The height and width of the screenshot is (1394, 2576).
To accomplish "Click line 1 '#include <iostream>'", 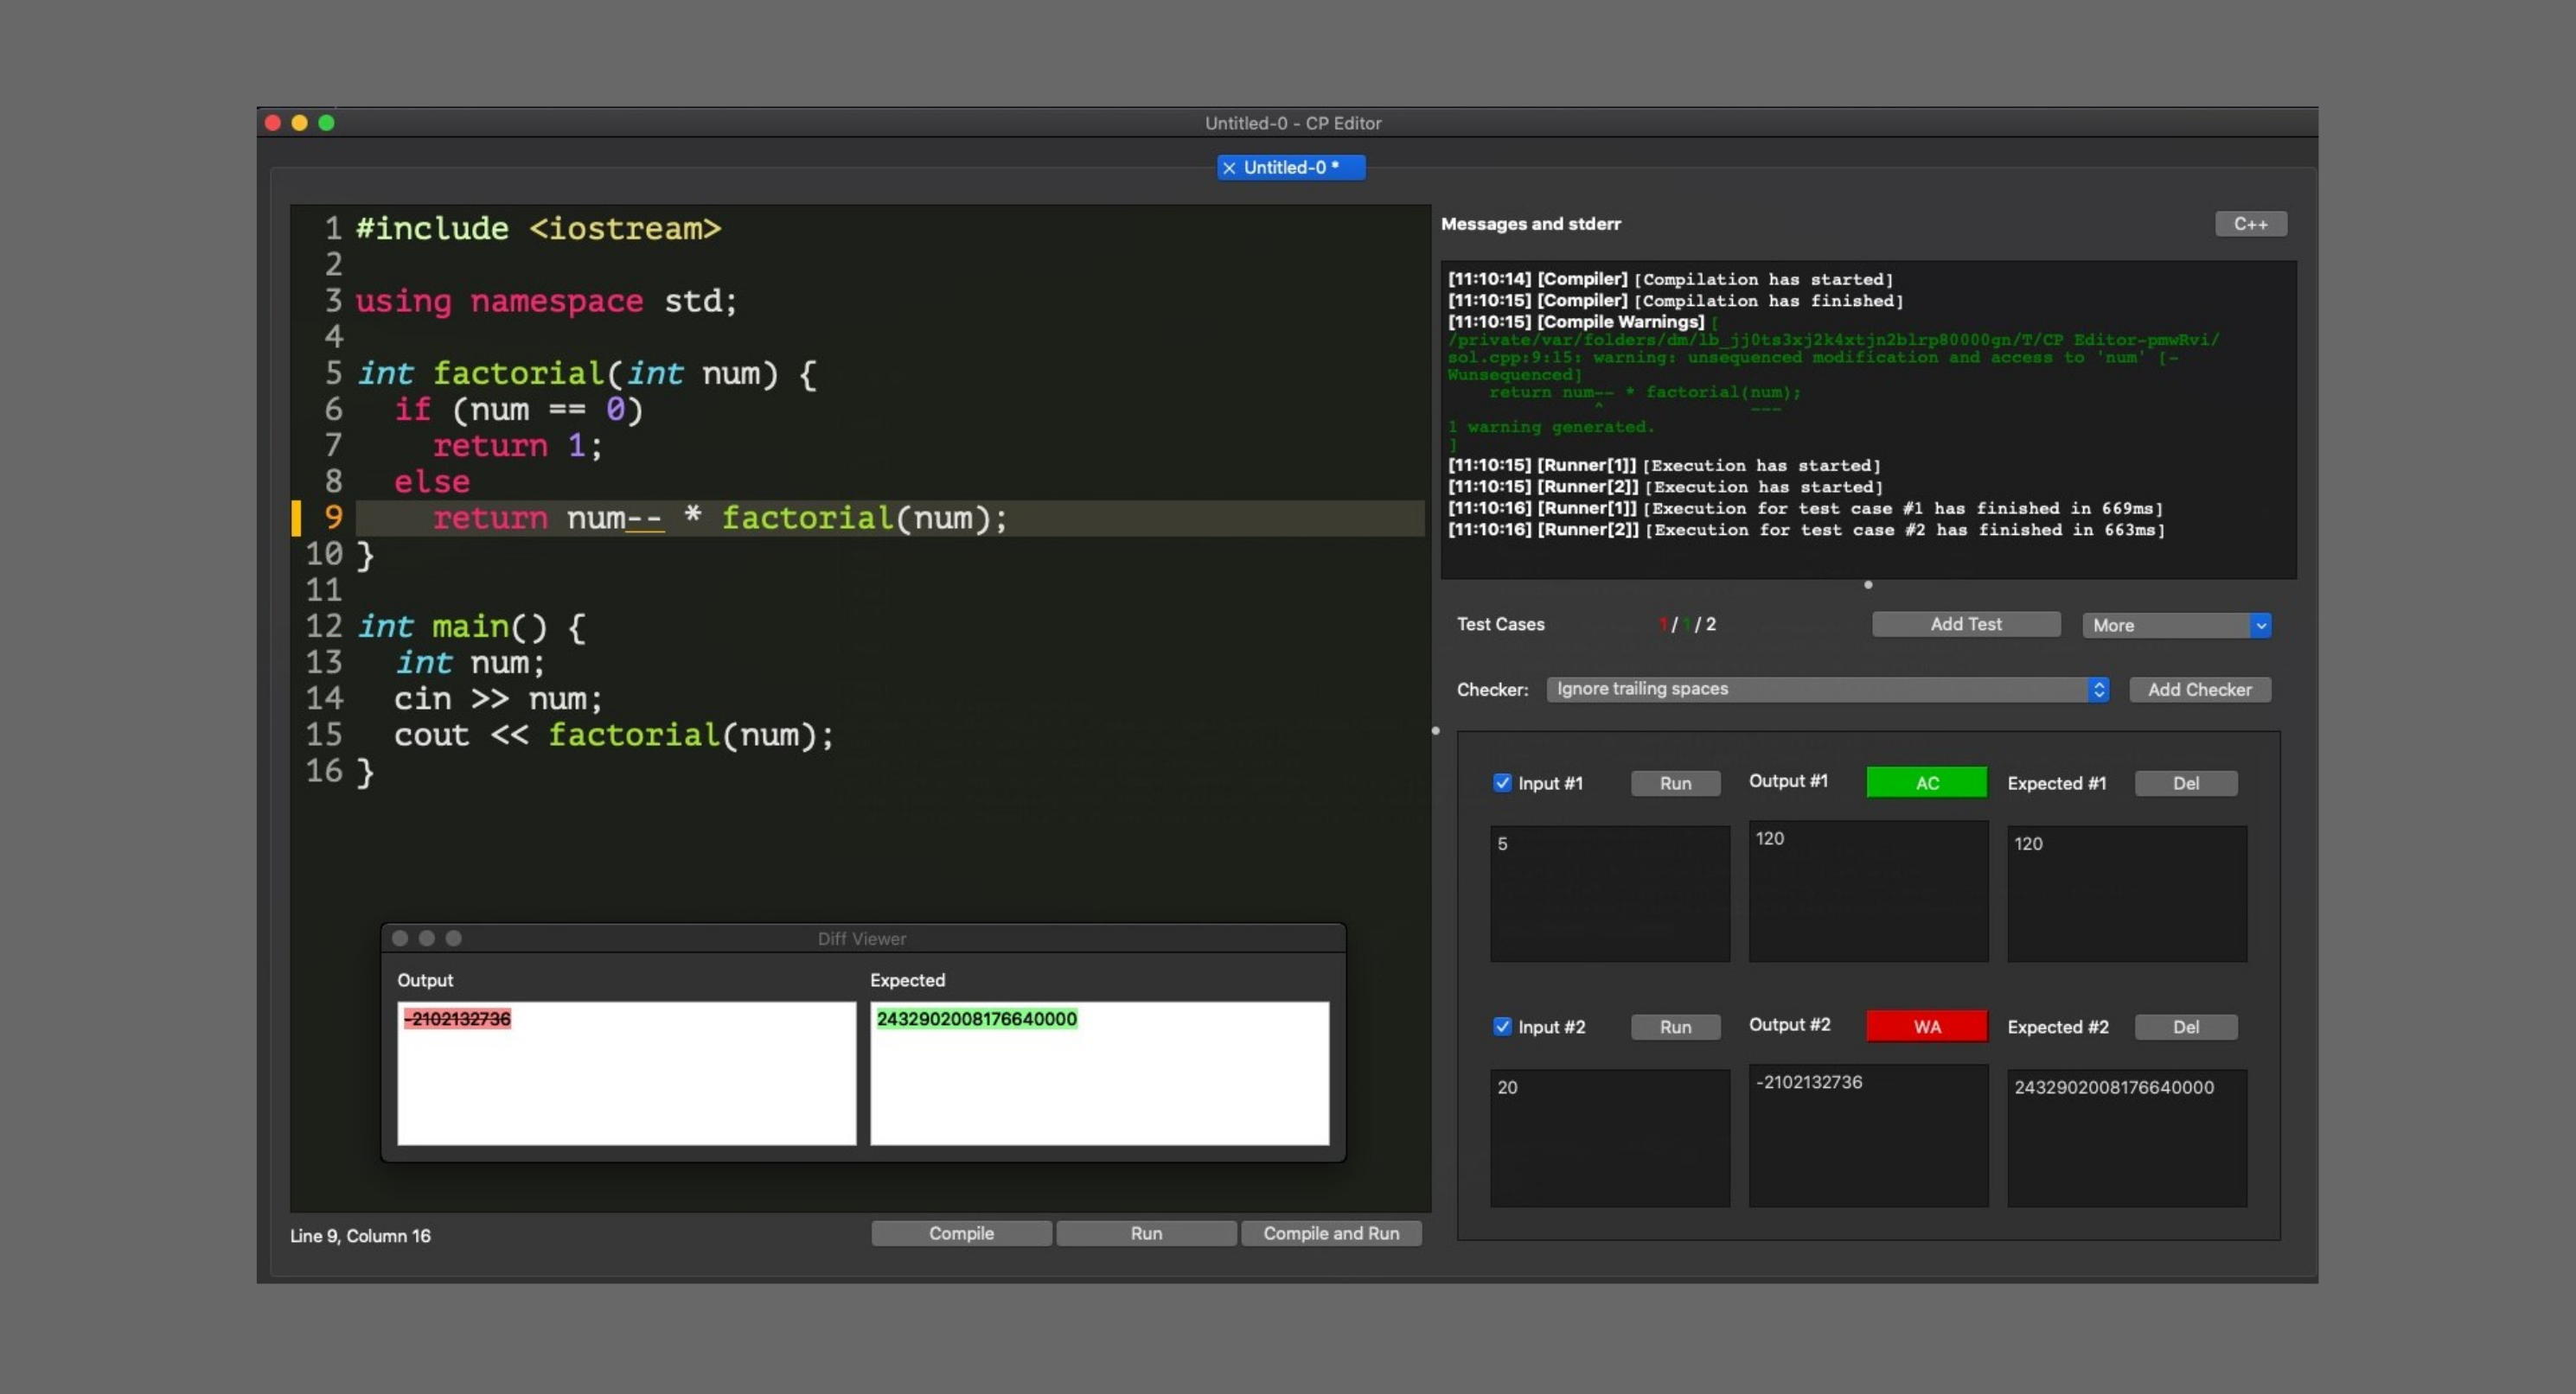I will click(x=538, y=229).
